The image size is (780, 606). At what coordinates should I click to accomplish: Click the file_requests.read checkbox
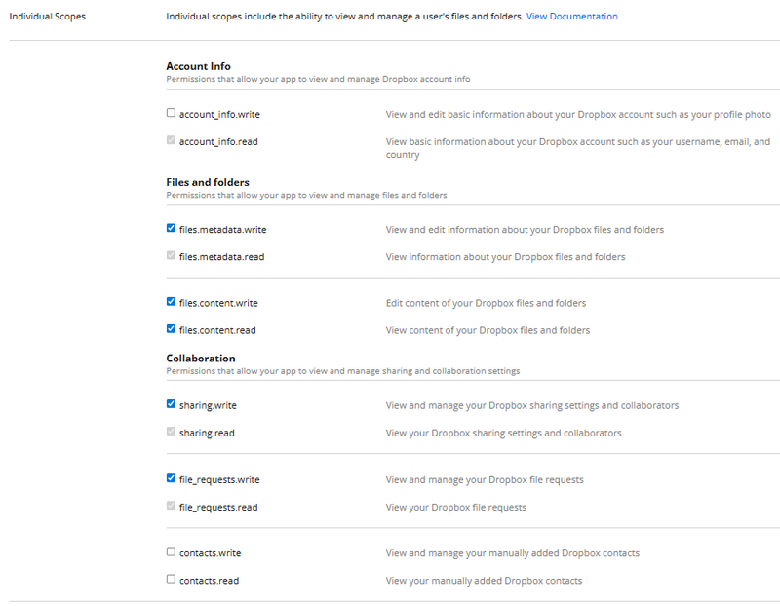172,506
